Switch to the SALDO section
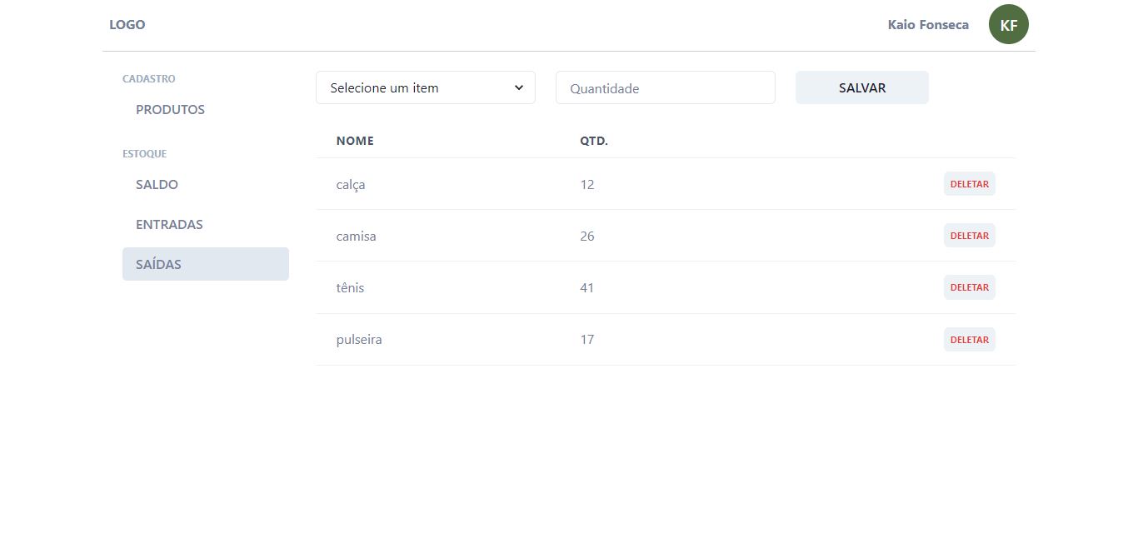Image resolution: width=1138 pixels, height=543 pixels. pos(157,184)
